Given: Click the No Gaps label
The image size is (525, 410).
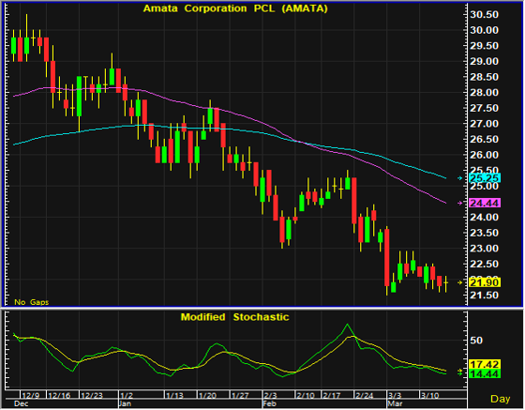Looking at the screenshot, I should (32, 302).
